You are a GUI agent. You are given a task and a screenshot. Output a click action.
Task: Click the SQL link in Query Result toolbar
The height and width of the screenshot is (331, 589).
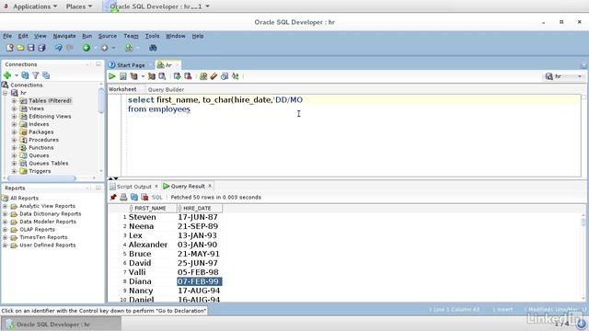(x=157, y=197)
